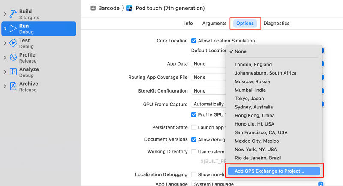Expand the Archive action chevron
343x186 pixels.
5,86
